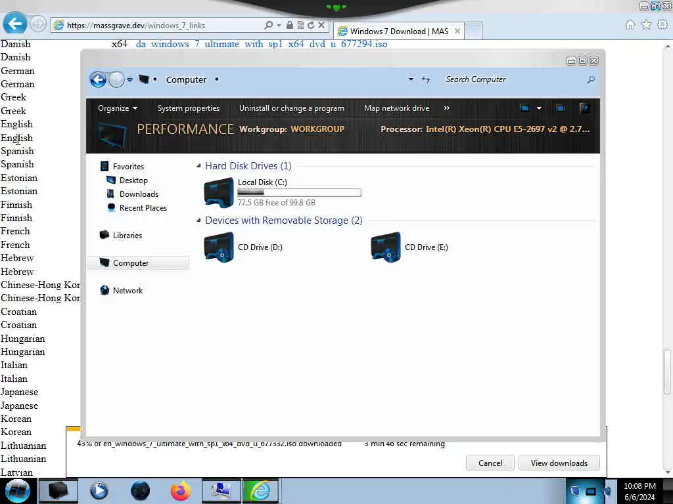Open Explorer recent locations dropdown arrow

click(129, 79)
